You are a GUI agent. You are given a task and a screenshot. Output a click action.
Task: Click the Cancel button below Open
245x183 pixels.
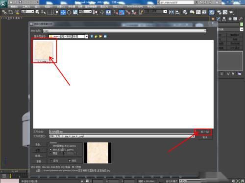205,137
